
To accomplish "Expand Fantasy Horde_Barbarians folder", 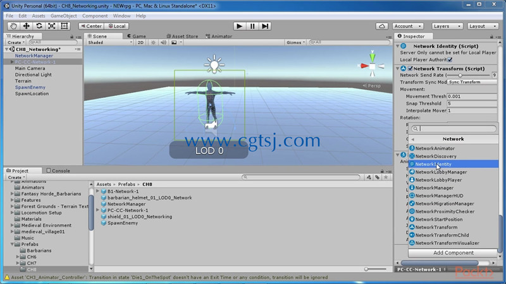I will click(x=12, y=194).
